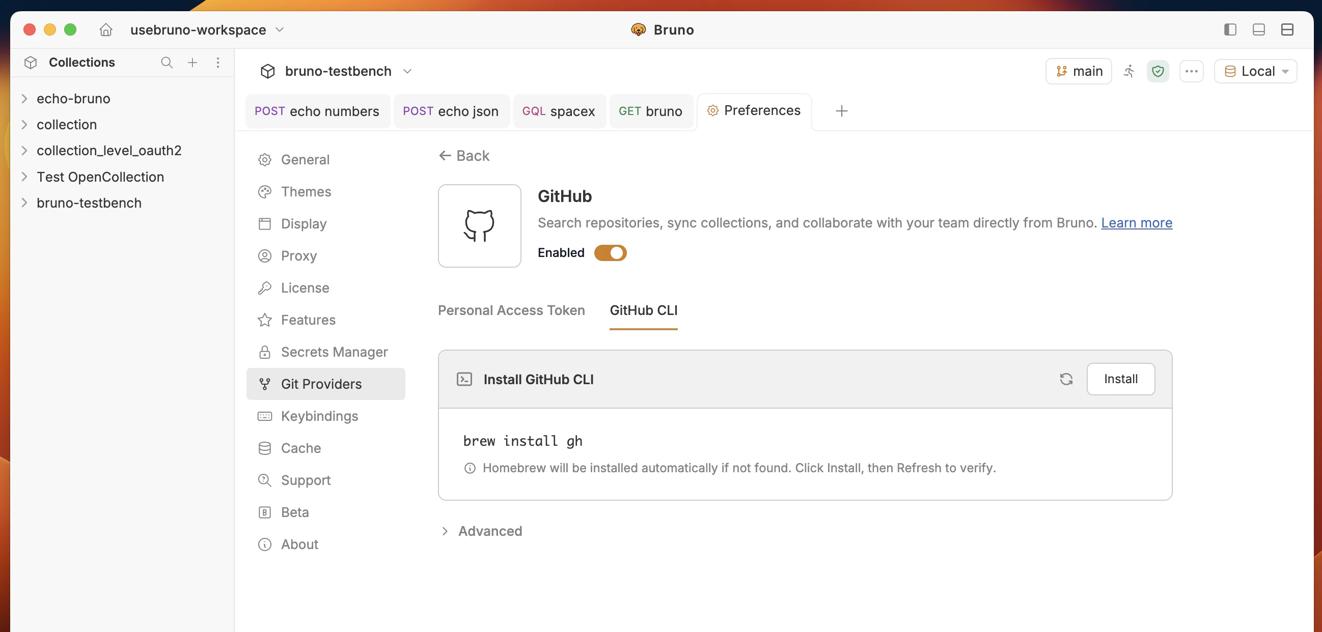Image resolution: width=1322 pixels, height=632 pixels.
Task: Open new request tab with plus
Action: [841, 111]
